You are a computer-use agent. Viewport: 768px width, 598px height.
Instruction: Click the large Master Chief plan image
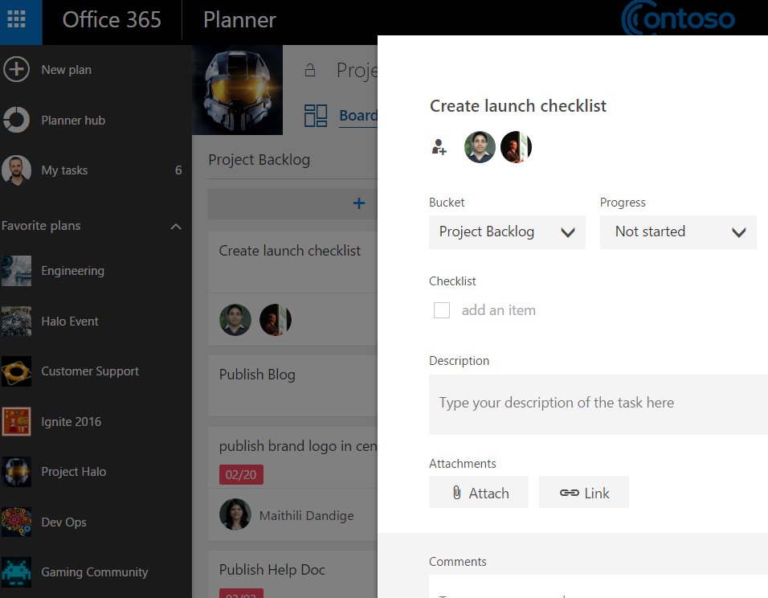click(238, 90)
